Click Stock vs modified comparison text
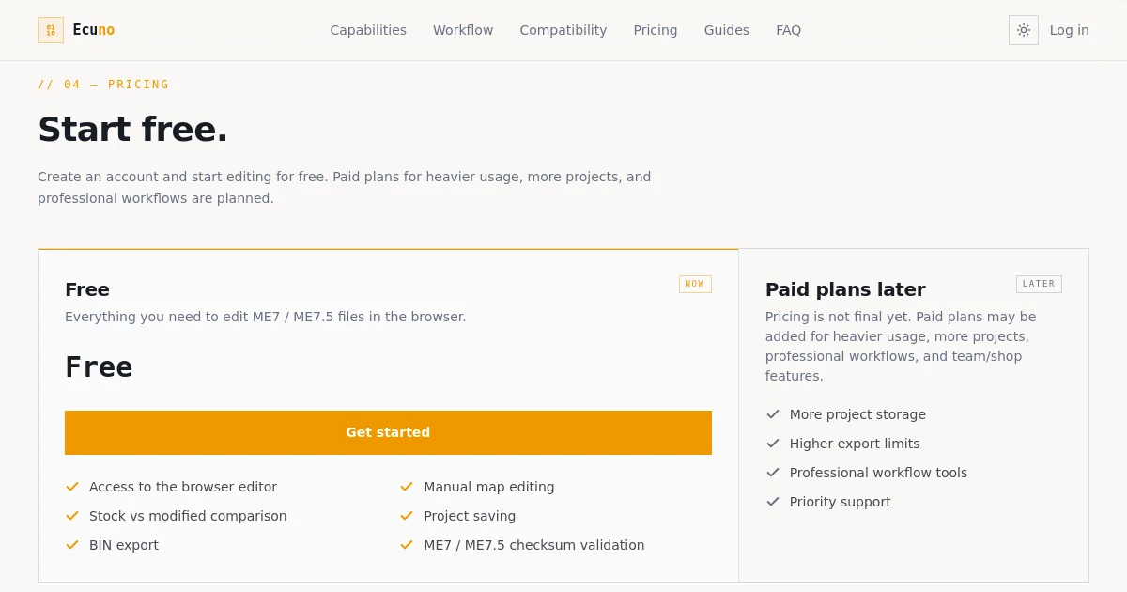This screenshot has height=592, width=1127. pyautogui.click(x=188, y=516)
